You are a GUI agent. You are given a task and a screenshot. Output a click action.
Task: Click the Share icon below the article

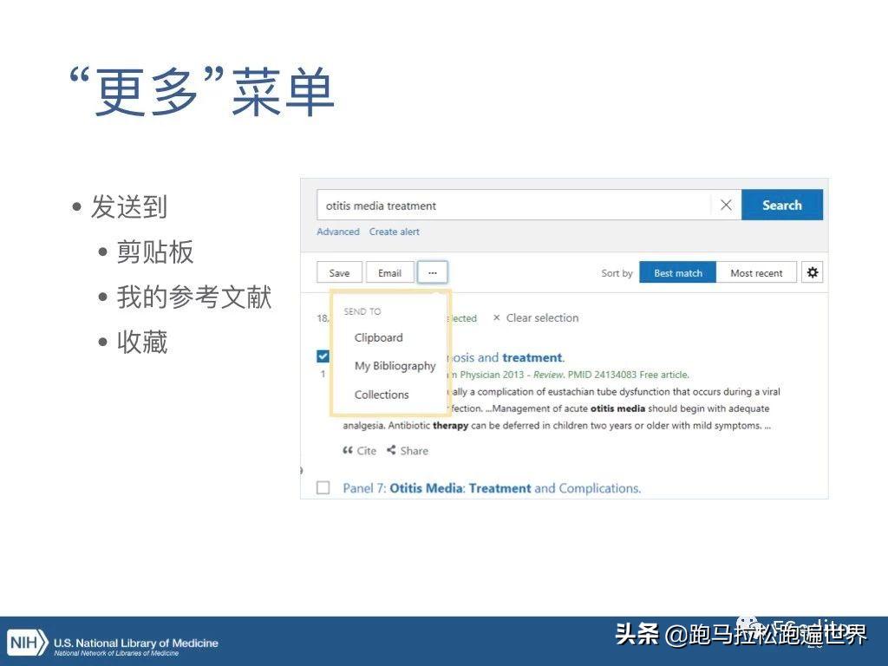click(390, 450)
